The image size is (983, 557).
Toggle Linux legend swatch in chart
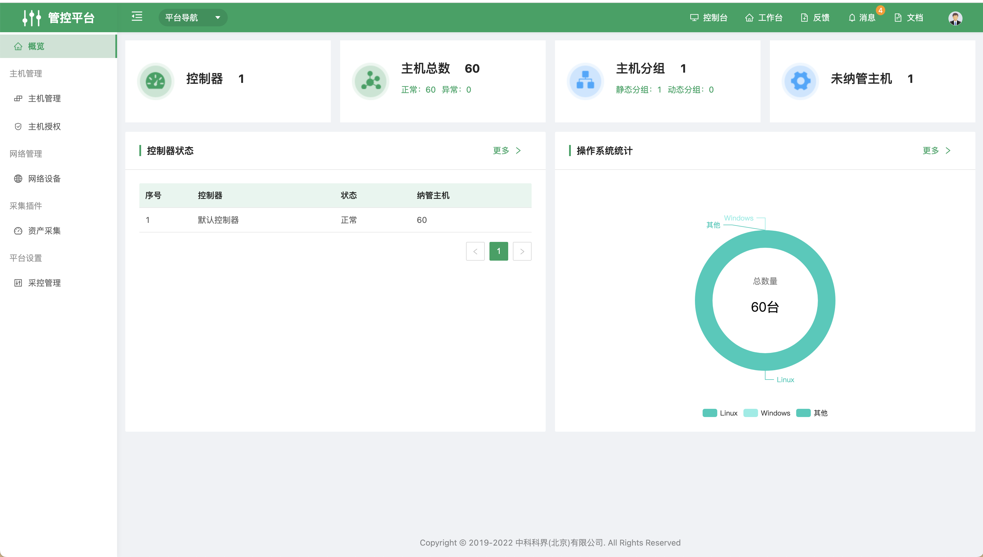(x=710, y=413)
